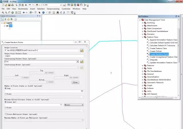This screenshot has width=183, height=129.
Task: Click the Output Point Feature Class field
Action: click(44, 56)
